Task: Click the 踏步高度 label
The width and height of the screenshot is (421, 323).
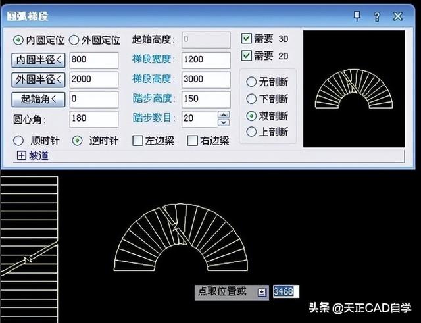Action: click(x=153, y=99)
